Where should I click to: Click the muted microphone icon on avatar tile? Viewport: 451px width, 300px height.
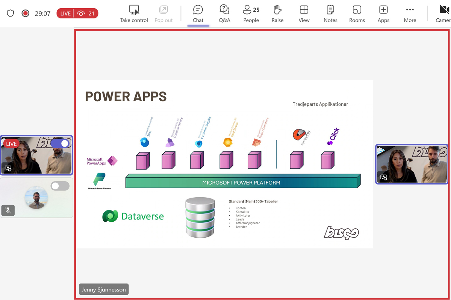coord(8,210)
